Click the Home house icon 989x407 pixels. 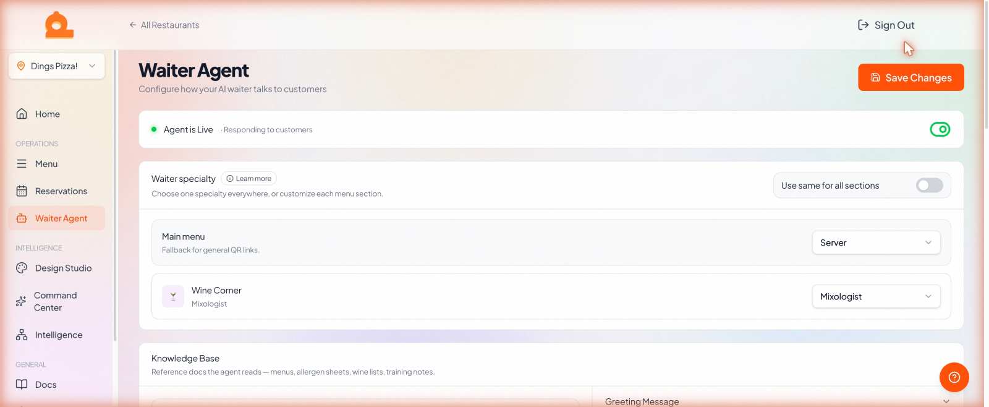[x=22, y=114]
